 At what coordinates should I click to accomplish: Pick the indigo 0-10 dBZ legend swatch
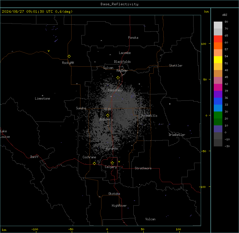pos(218,129)
